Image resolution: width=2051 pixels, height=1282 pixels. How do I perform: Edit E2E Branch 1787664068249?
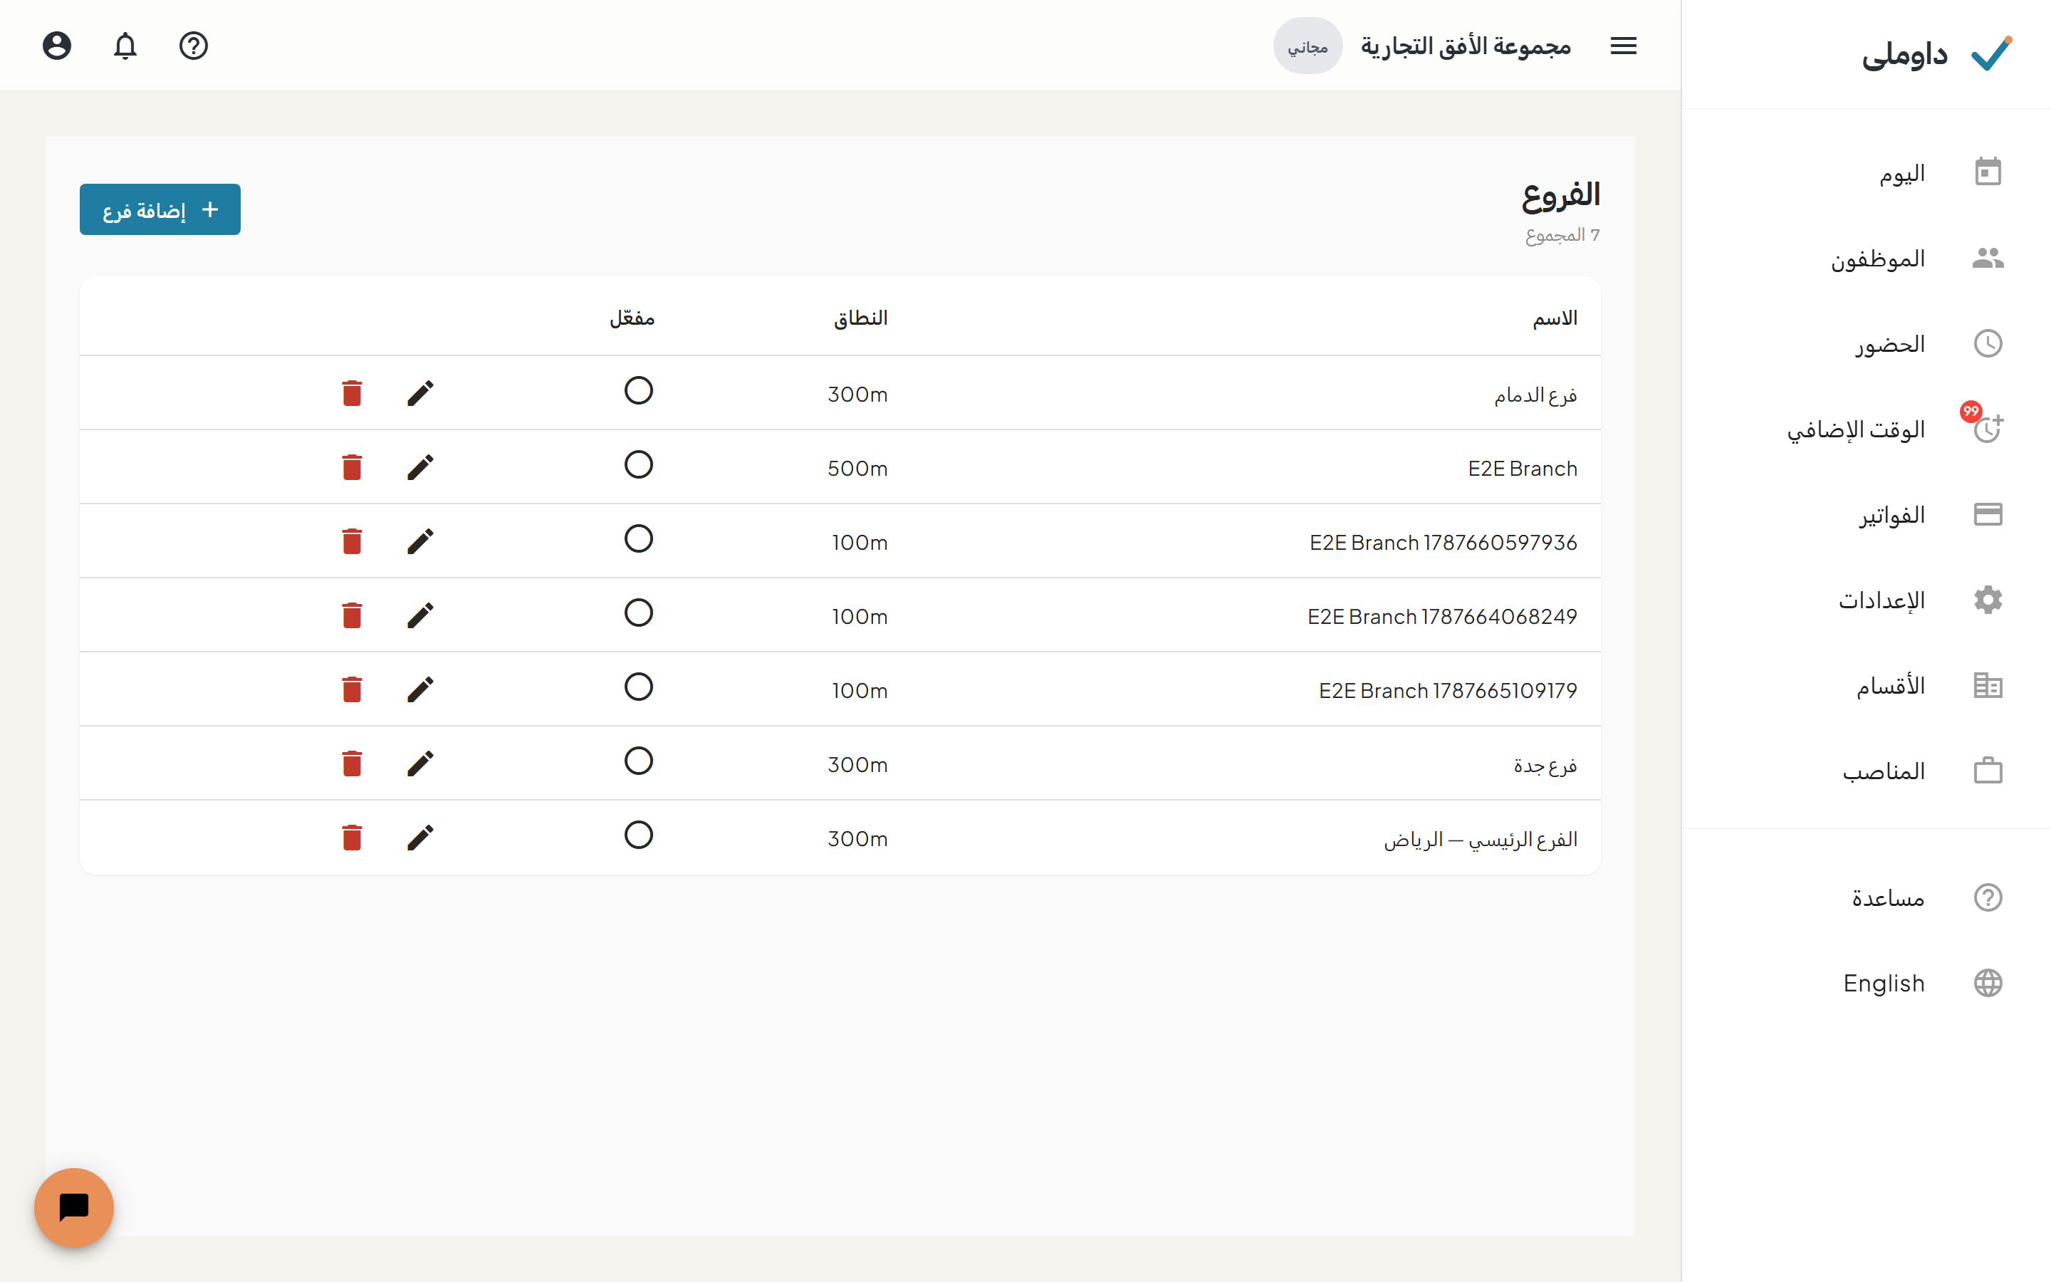point(420,615)
